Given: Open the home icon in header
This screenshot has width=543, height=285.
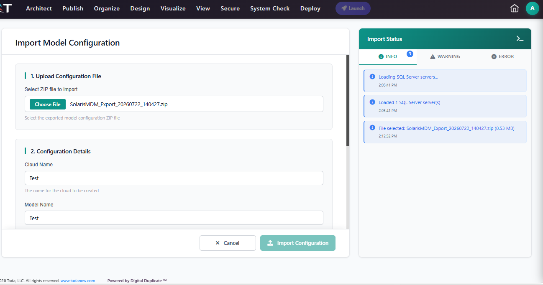Looking at the screenshot, I should point(515,8).
